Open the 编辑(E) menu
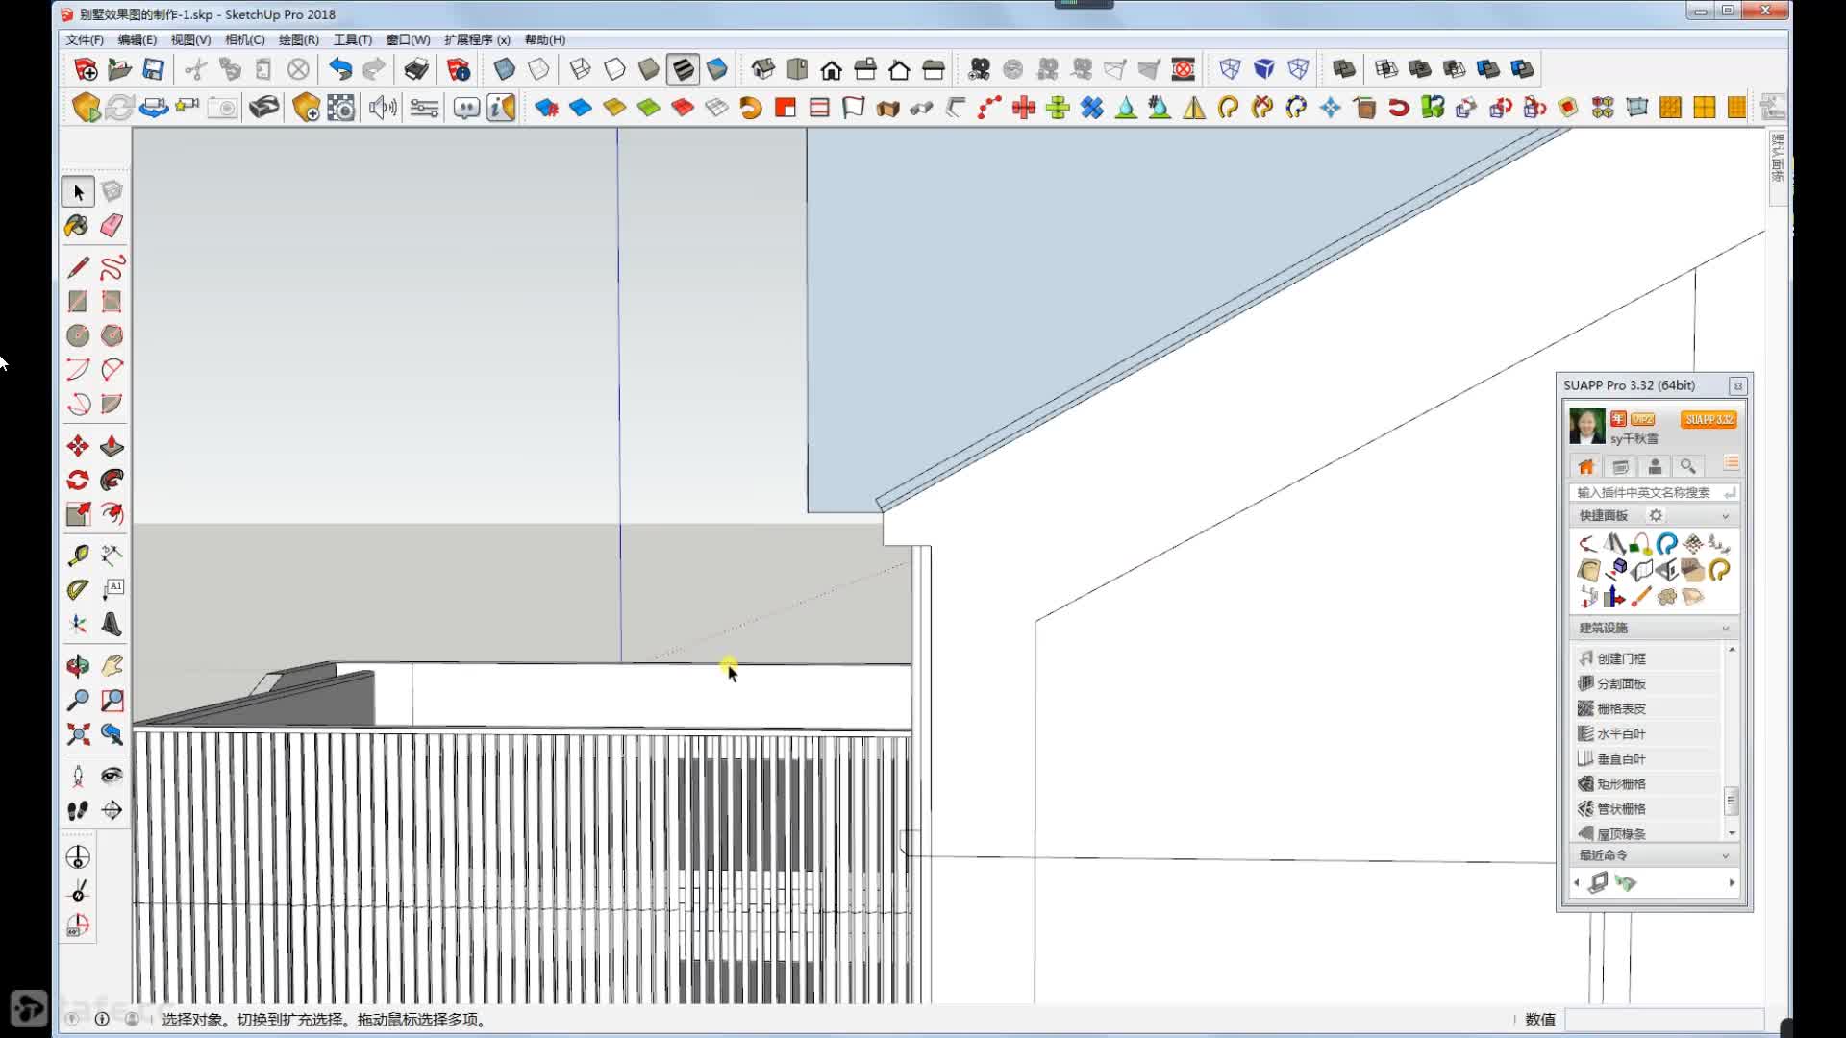Viewport: 1846px width, 1038px height. pyautogui.click(x=137, y=39)
